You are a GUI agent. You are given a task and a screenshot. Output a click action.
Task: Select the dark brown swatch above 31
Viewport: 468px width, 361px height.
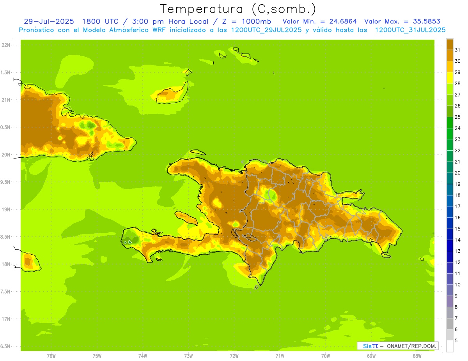[450, 44]
